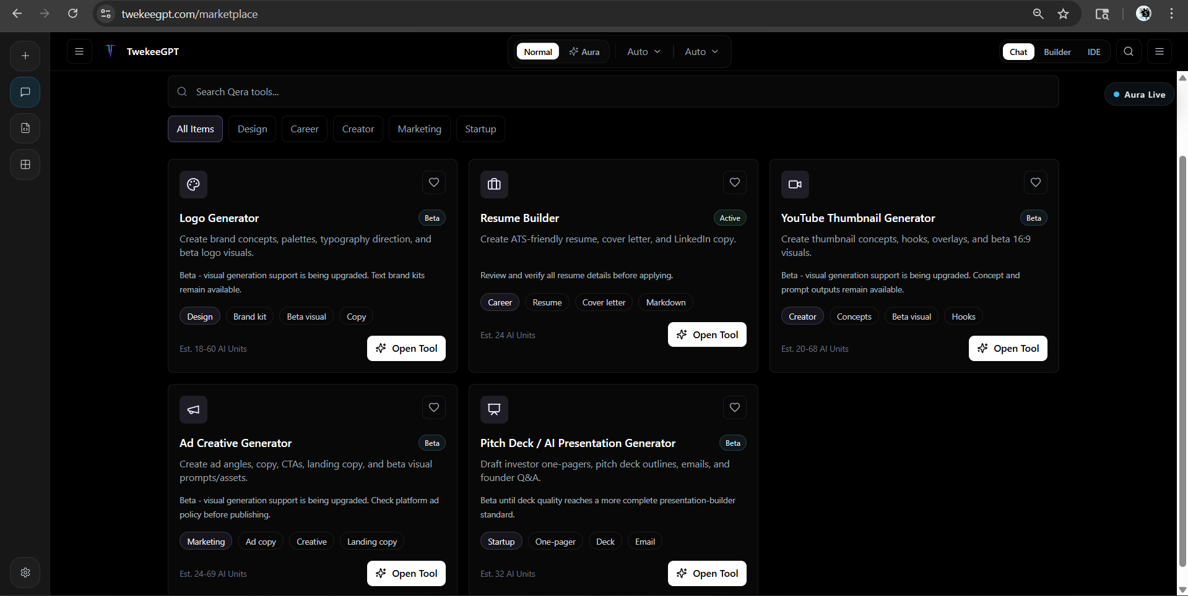Favorite the Ad Creative Generator heart
Image resolution: width=1188 pixels, height=596 pixels.
[434, 407]
